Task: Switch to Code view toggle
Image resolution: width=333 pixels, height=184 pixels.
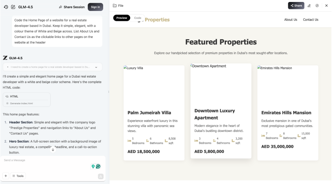Action: coord(138,18)
